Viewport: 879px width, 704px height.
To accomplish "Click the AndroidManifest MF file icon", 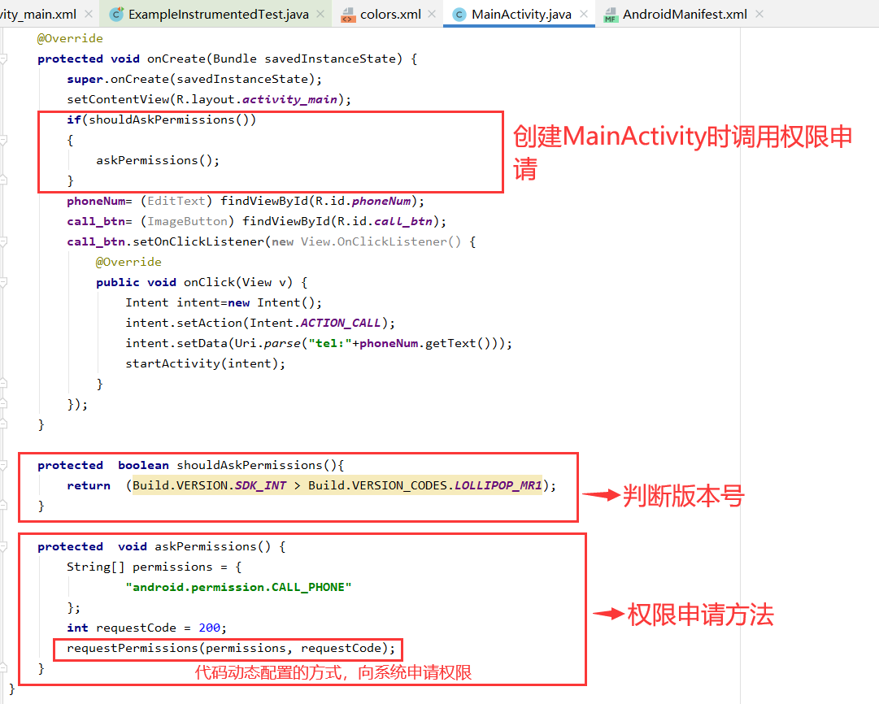I will coord(611,15).
